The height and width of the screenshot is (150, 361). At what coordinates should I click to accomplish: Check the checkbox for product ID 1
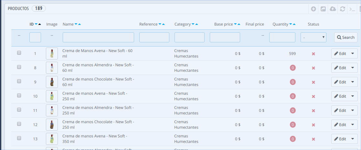[x=19, y=53]
